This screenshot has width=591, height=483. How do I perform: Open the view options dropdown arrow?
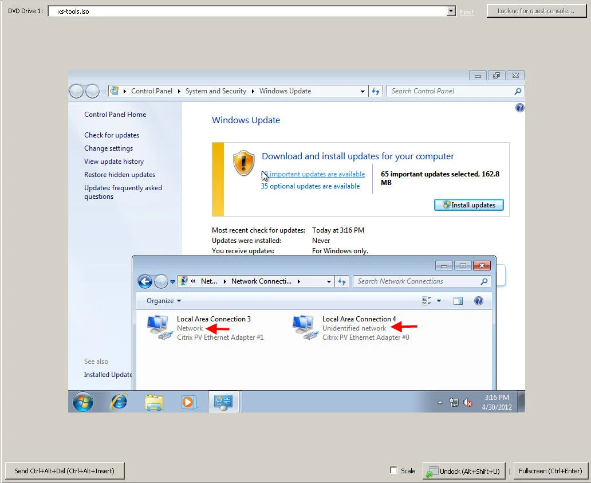[x=439, y=301]
